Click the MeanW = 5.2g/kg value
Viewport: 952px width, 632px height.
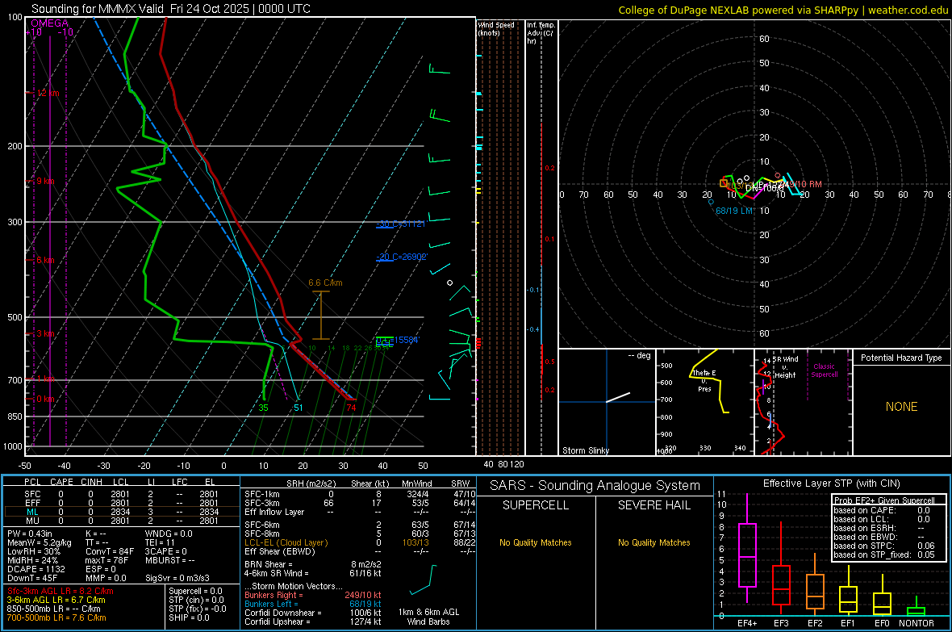[x=39, y=542]
